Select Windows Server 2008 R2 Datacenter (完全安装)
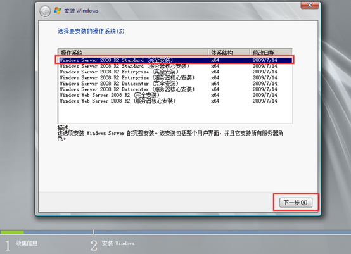Screen dimensions: 351x254 tap(175, 84)
